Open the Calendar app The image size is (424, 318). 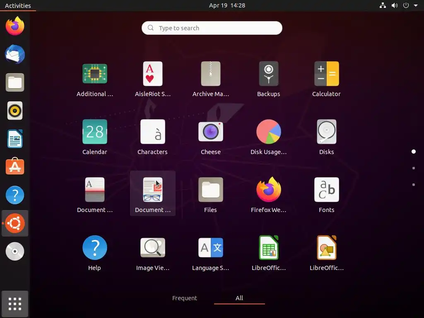point(95,132)
